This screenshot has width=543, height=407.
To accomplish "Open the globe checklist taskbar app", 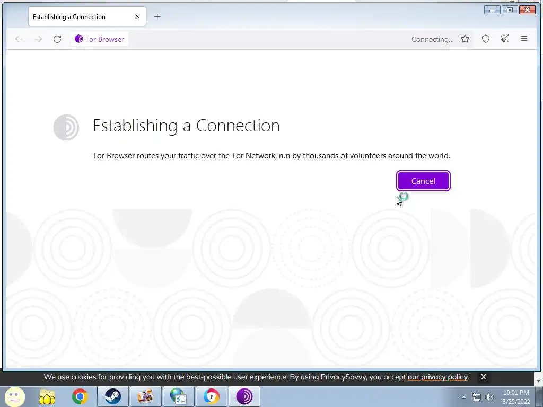I will (179, 396).
